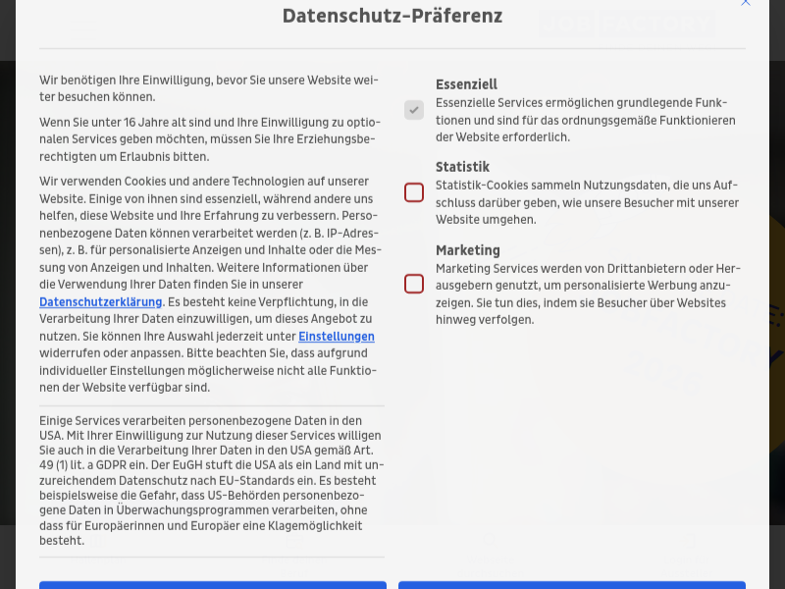Click the paragraph starting 'Wir benötigen Ihre Einwilligung'
The width and height of the screenshot is (785, 589).
pos(209,88)
